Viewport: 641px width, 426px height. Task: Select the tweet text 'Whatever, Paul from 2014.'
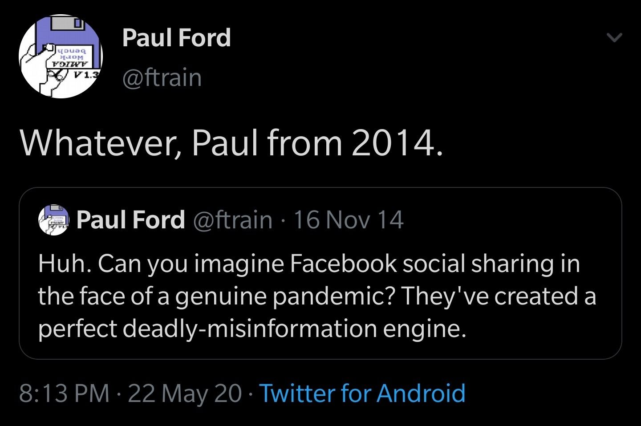231,142
